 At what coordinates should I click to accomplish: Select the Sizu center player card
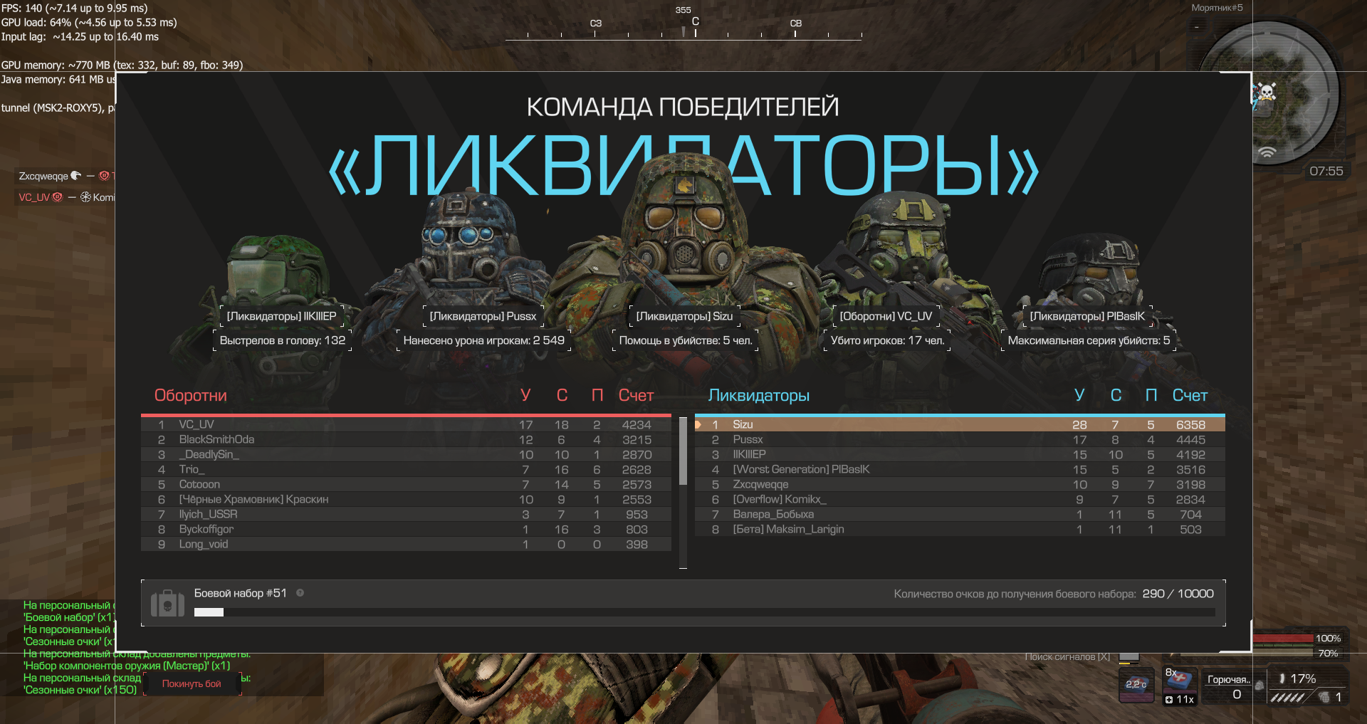(x=684, y=316)
